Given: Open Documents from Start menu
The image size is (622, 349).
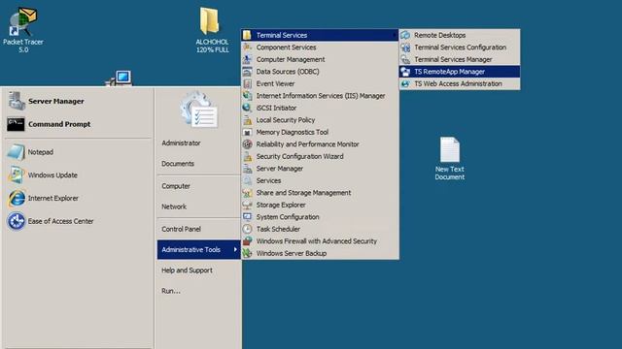Looking at the screenshot, I should [x=178, y=164].
